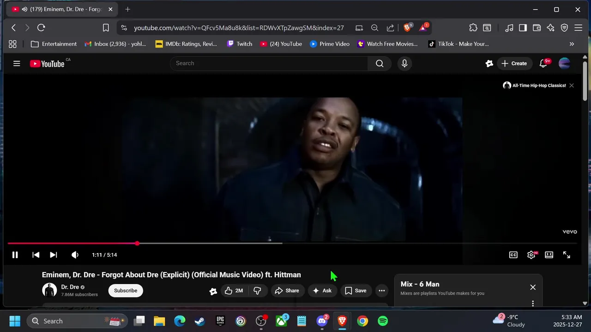Screen dimensions: 591x332
Task: Open browser main hamburger menu
Action: click(x=578, y=28)
